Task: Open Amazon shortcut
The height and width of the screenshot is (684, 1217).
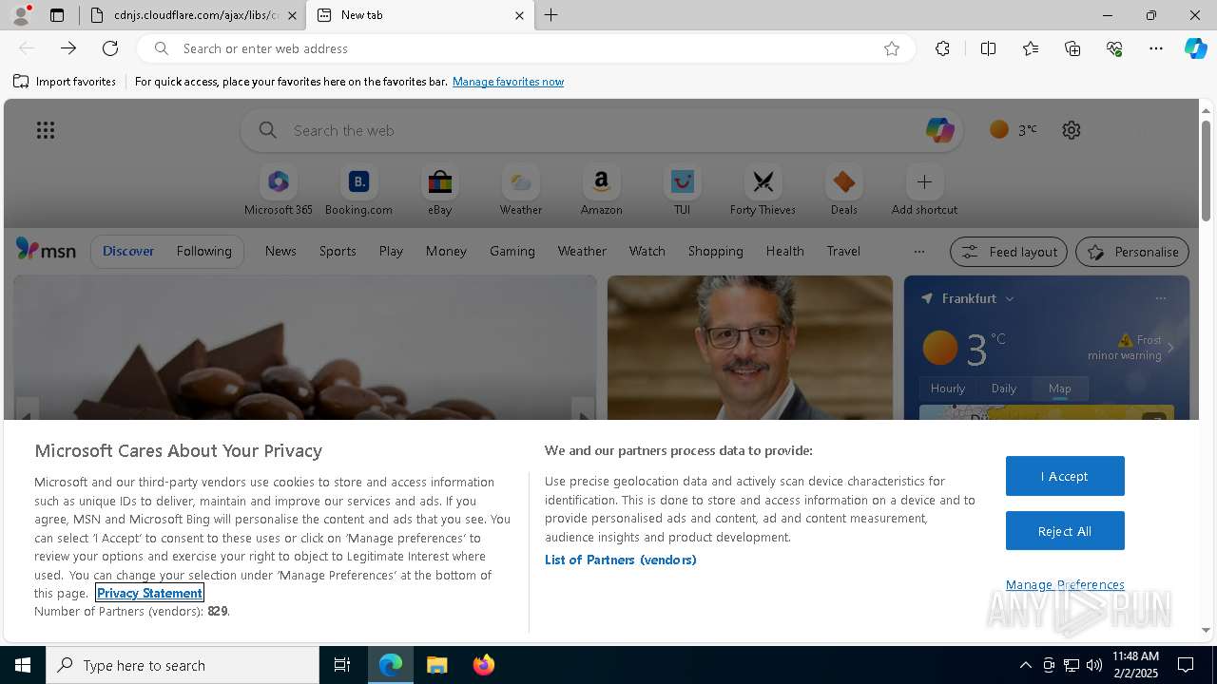Action: [601, 191]
